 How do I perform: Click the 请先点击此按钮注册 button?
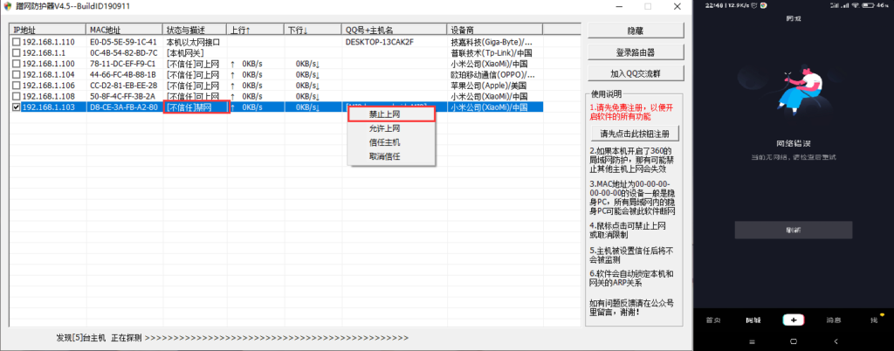[x=635, y=134]
